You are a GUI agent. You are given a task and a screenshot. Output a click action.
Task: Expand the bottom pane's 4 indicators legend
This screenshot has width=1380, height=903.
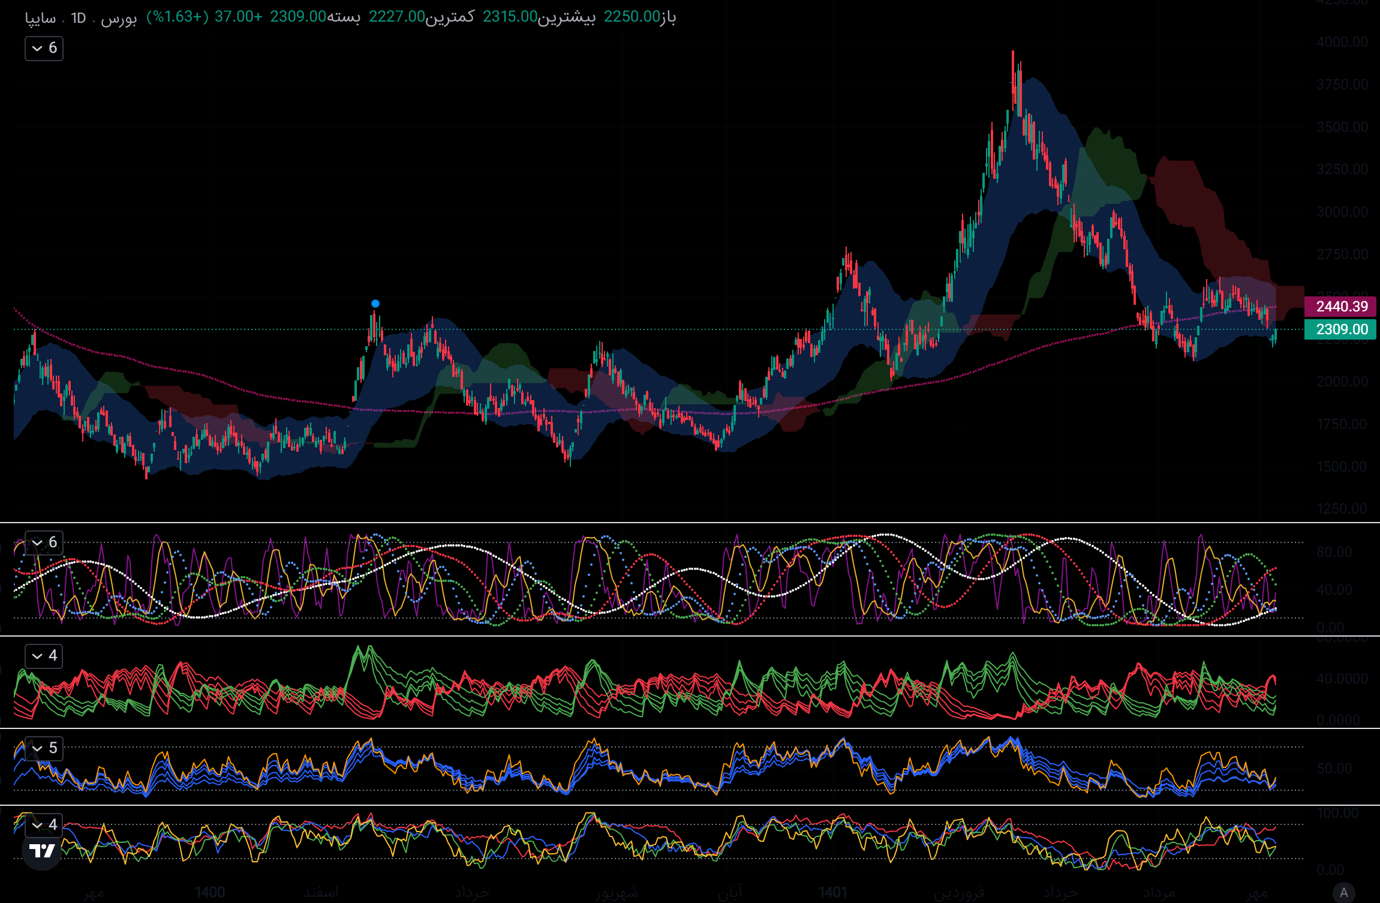click(x=44, y=825)
